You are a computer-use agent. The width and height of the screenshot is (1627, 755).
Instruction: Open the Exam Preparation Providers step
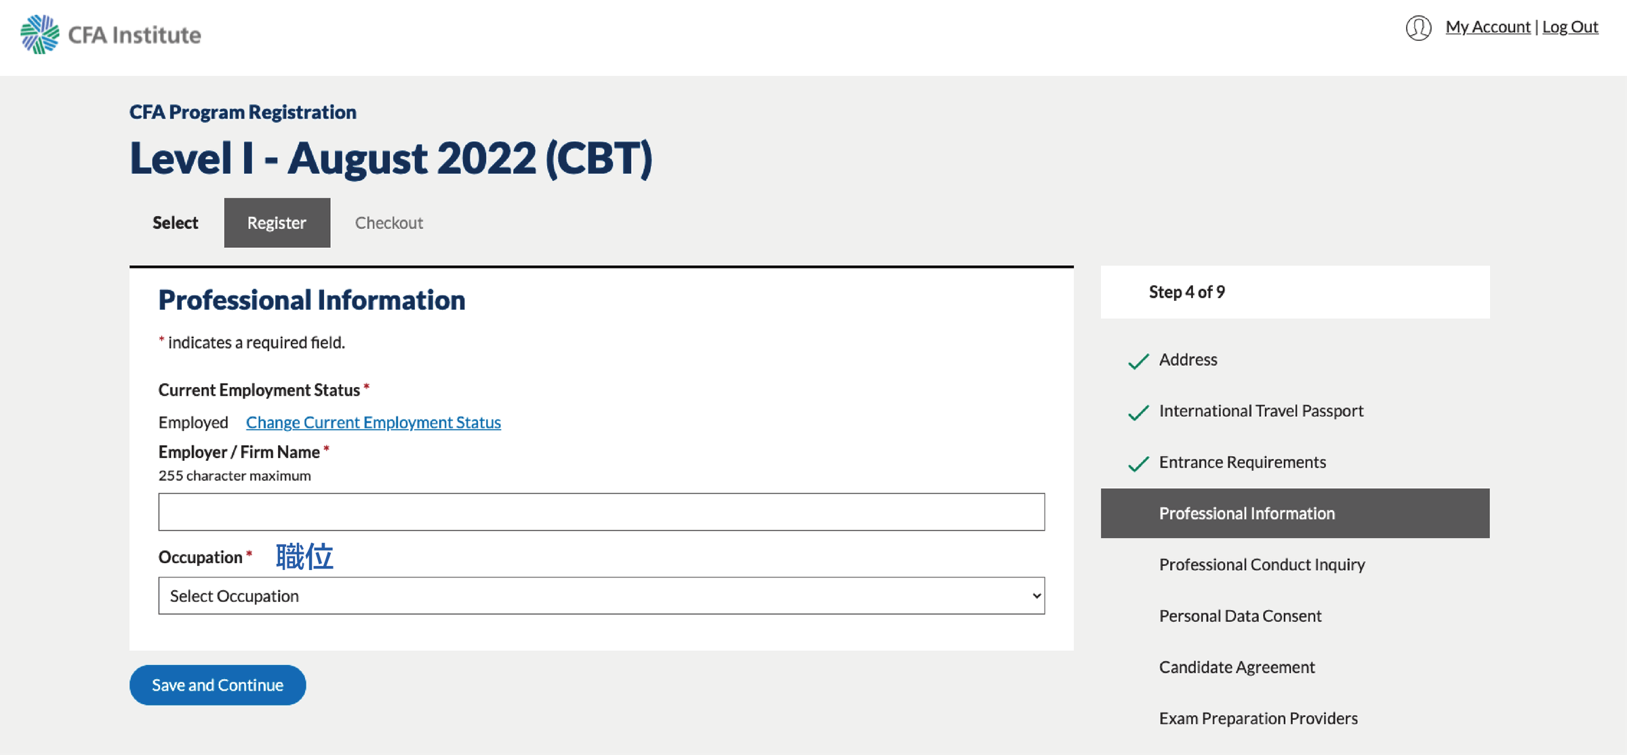[x=1258, y=718]
